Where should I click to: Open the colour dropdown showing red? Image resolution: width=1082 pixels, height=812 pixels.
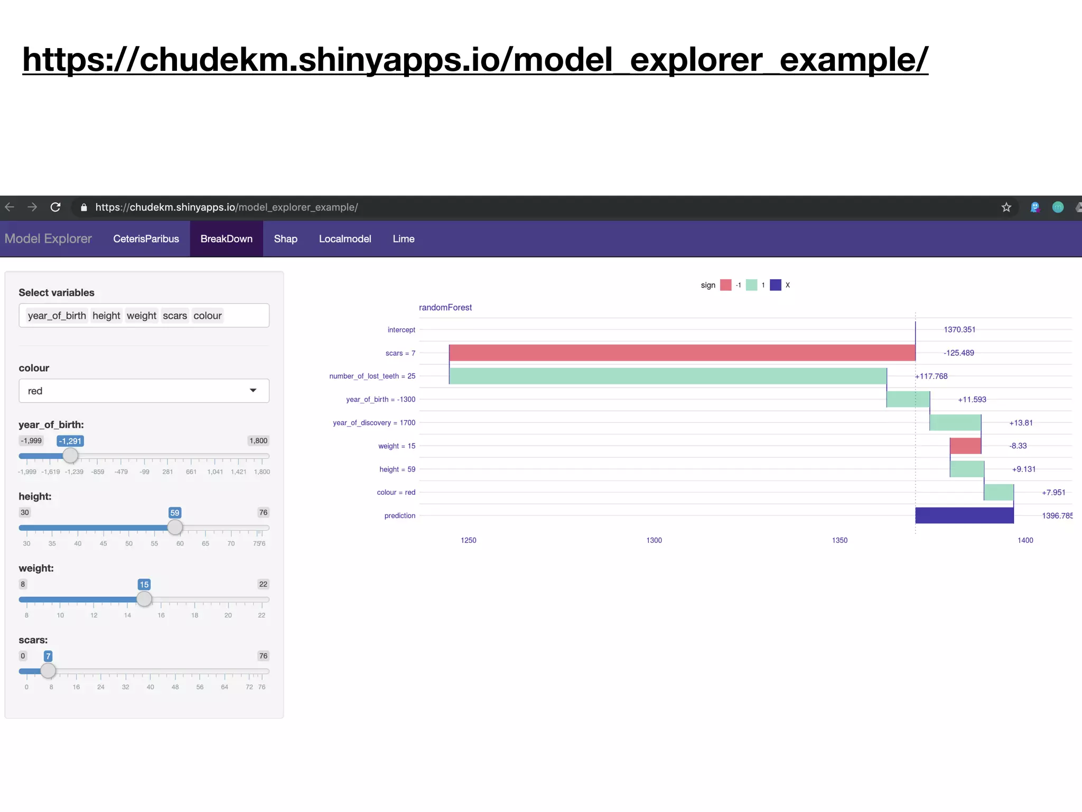[144, 391]
